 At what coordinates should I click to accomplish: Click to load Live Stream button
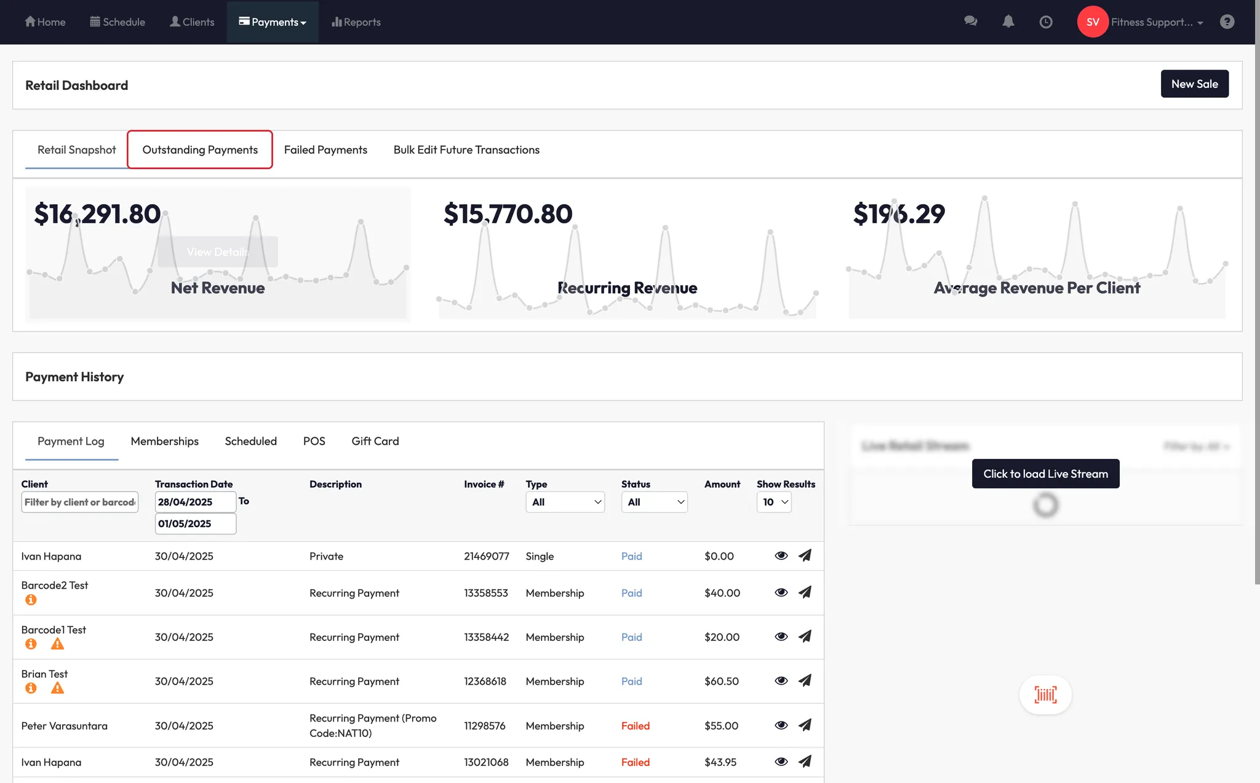[1045, 474]
